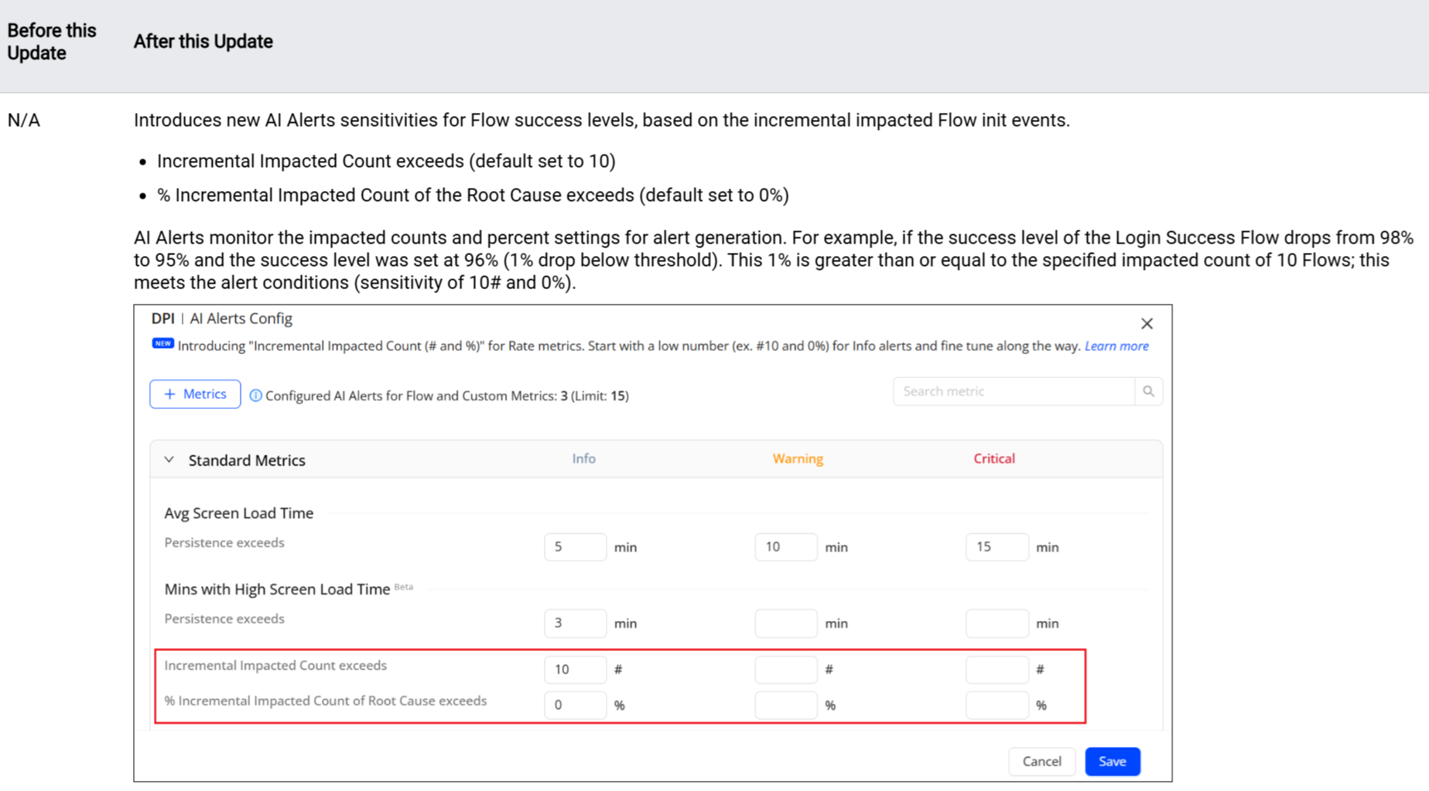Screen dimensions: 1429x791
Task: Click Info percent Root Cause field
Action: pyautogui.click(x=575, y=705)
